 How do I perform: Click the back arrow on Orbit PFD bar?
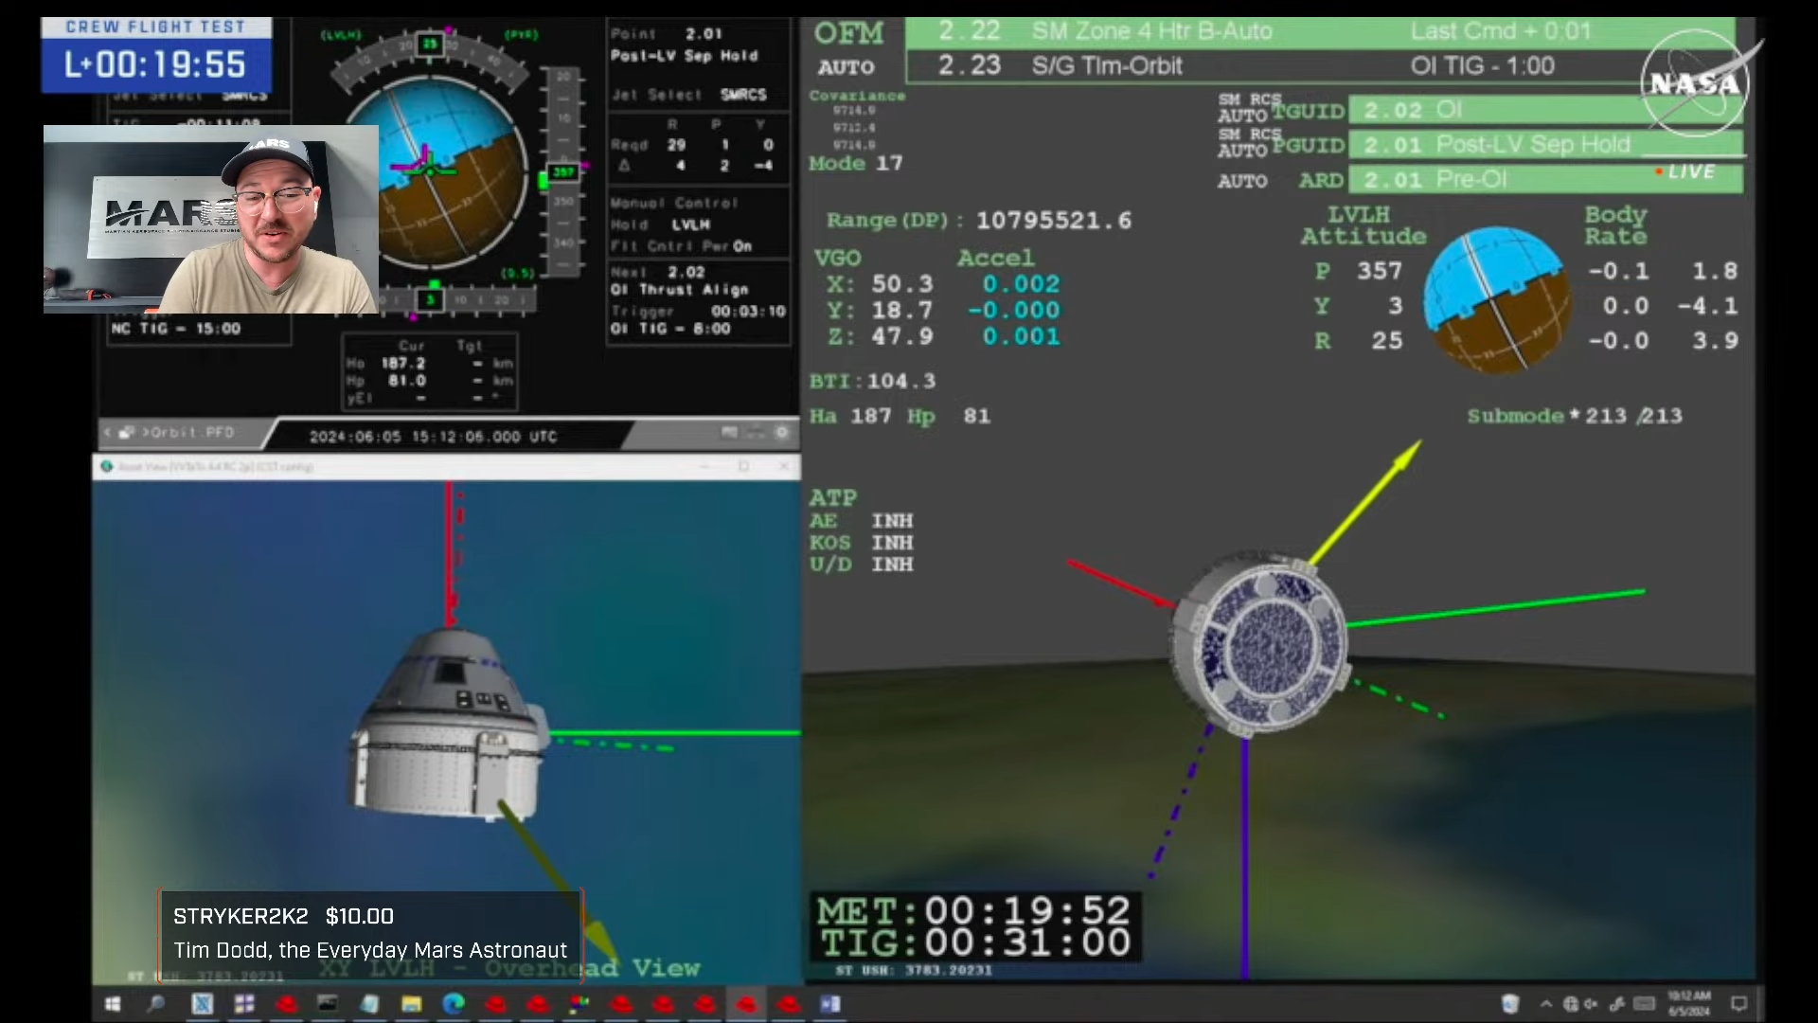(107, 433)
